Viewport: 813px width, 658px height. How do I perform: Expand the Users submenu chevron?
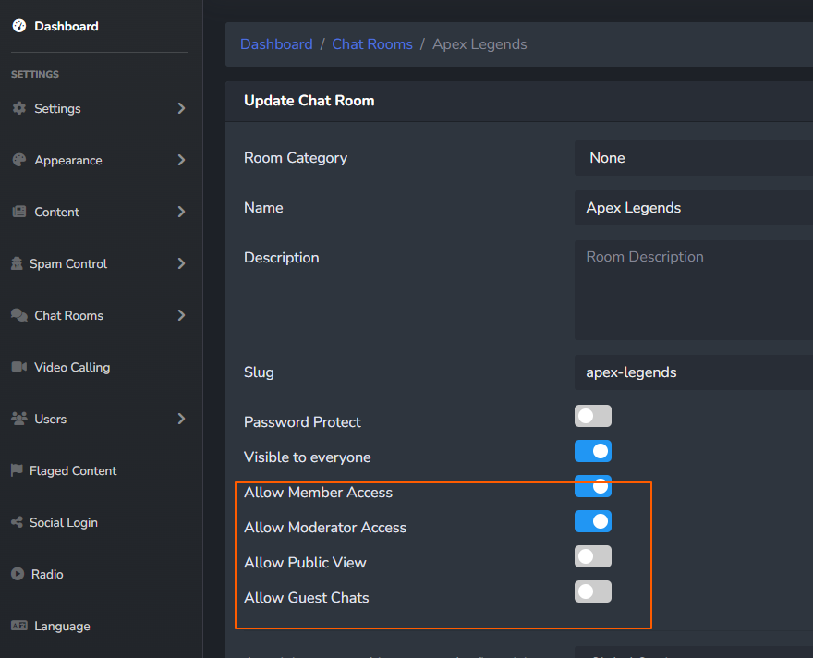pos(181,419)
